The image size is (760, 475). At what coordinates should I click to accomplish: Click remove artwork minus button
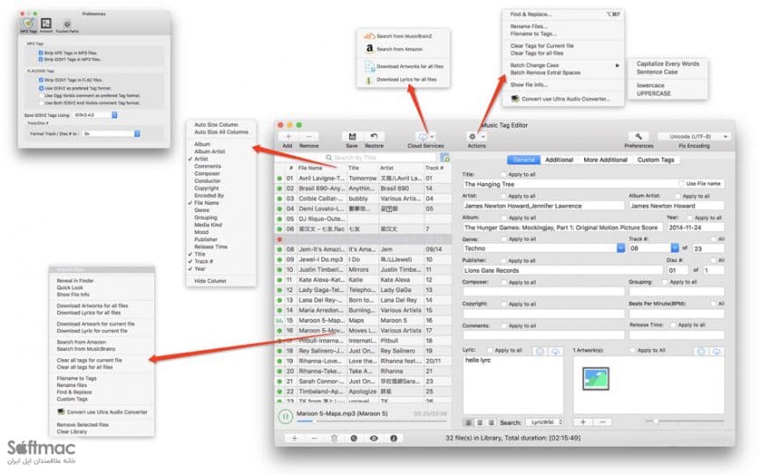(x=602, y=422)
